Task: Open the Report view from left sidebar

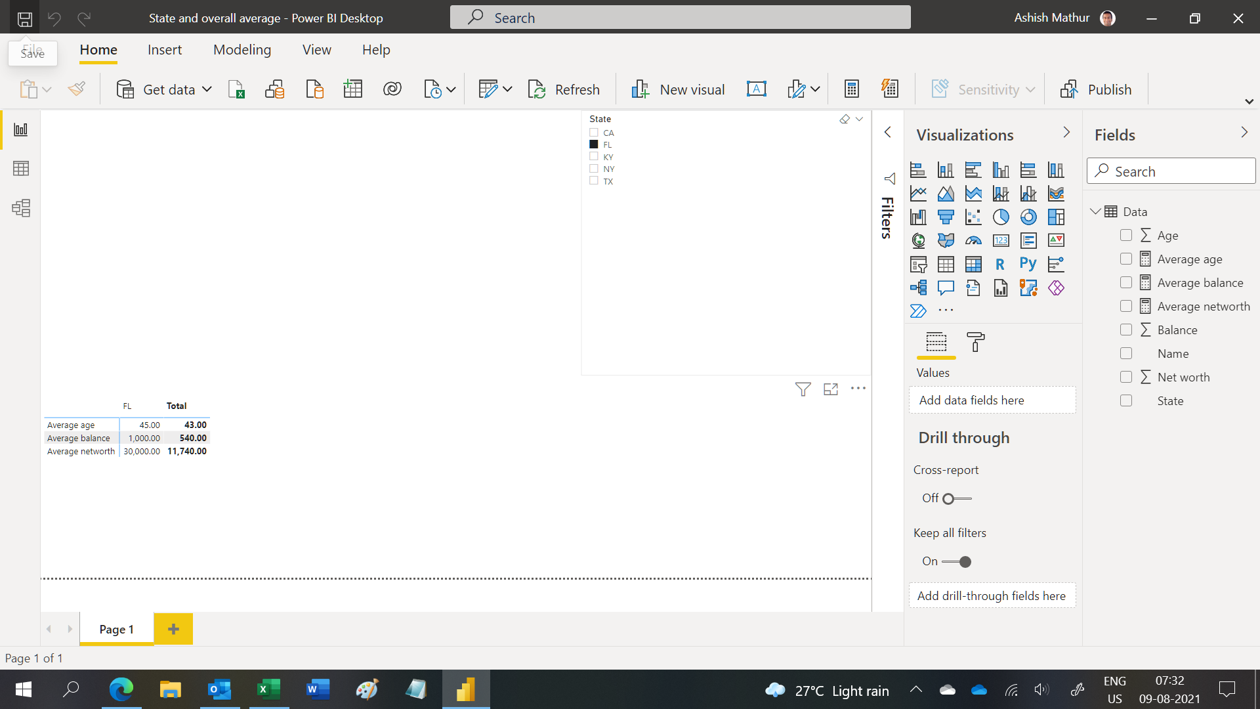Action: 21,129
